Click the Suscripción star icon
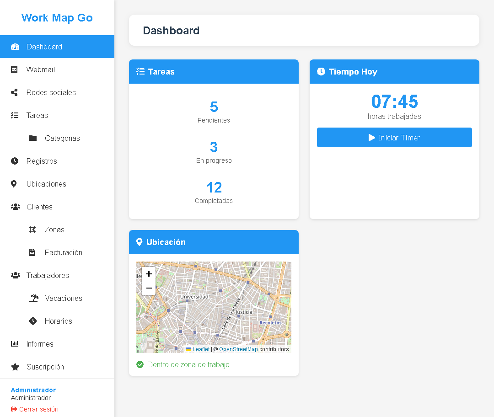 (x=15, y=367)
